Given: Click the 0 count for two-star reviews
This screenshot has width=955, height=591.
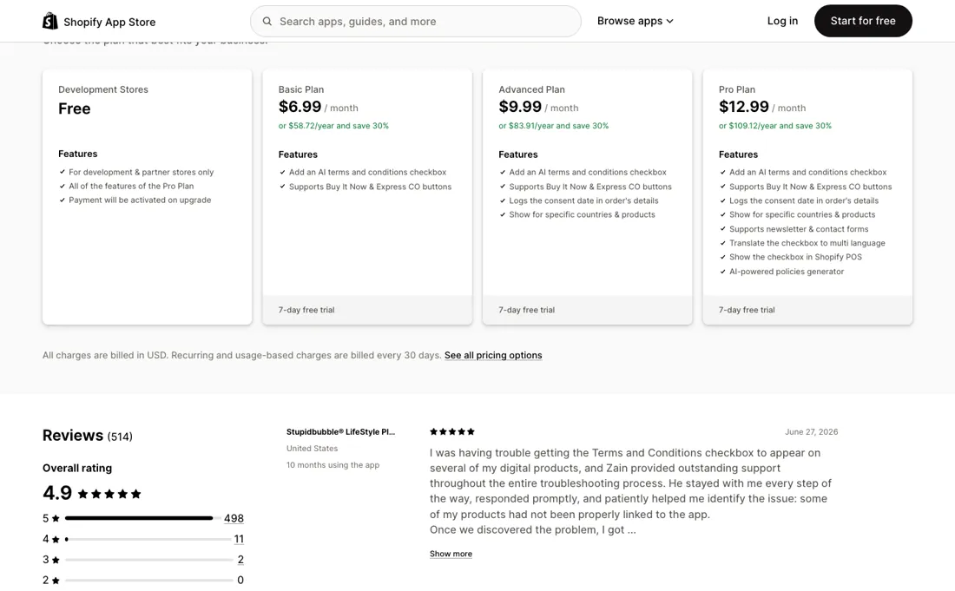Looking at the screenshot, I should pos(240,581).
